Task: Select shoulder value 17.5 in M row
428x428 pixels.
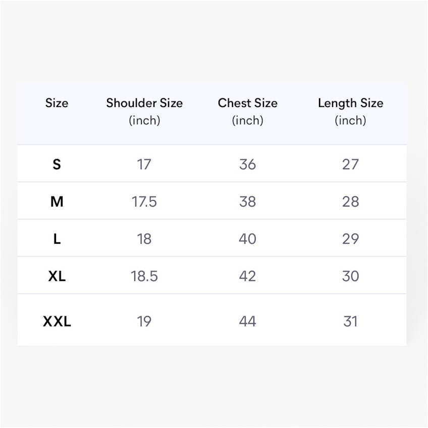Action: pos(144,201)
